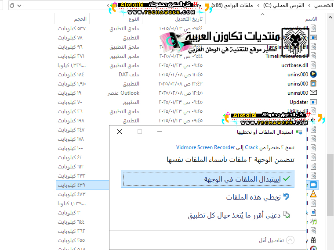Click the عنصر Outlook type cell
The height and width of the screenshot is (250, 334).
point(123,93)
